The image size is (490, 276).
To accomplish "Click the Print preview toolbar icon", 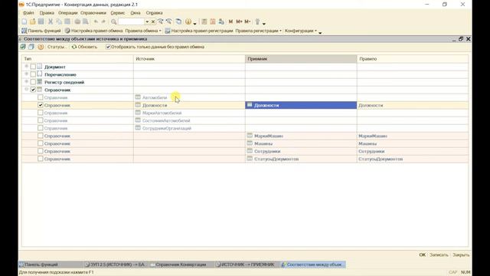I will coord(85,21).
